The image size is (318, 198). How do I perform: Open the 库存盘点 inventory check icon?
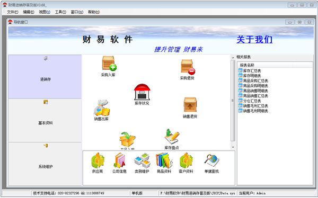coord(172,137)
